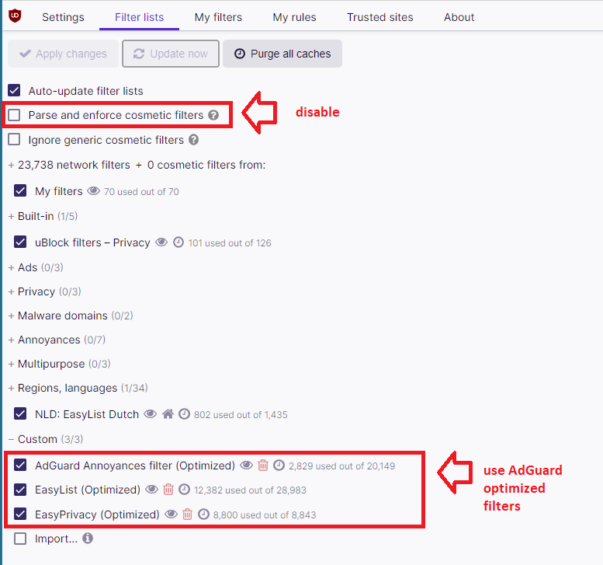Click the Update now button
The height and width of the screenshot is (565, 603).
click(171, 54)
